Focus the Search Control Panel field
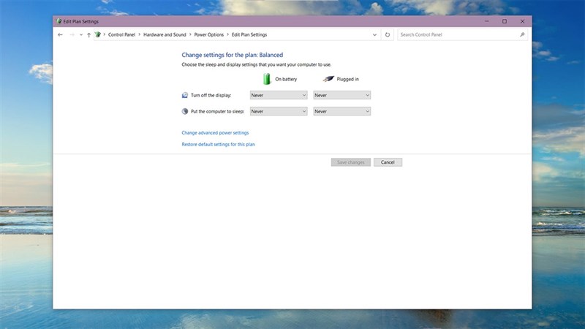 click(457, 34)
